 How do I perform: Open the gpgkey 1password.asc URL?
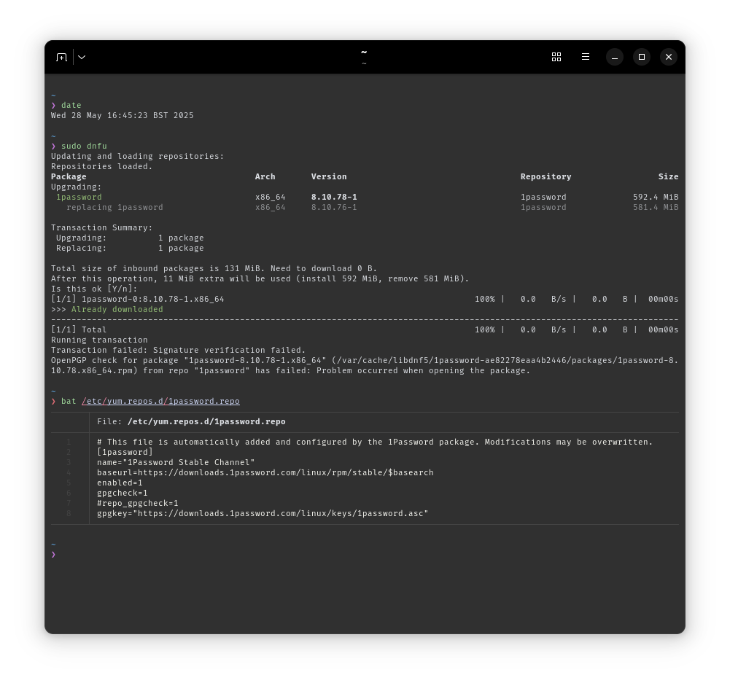click(280, 513)
